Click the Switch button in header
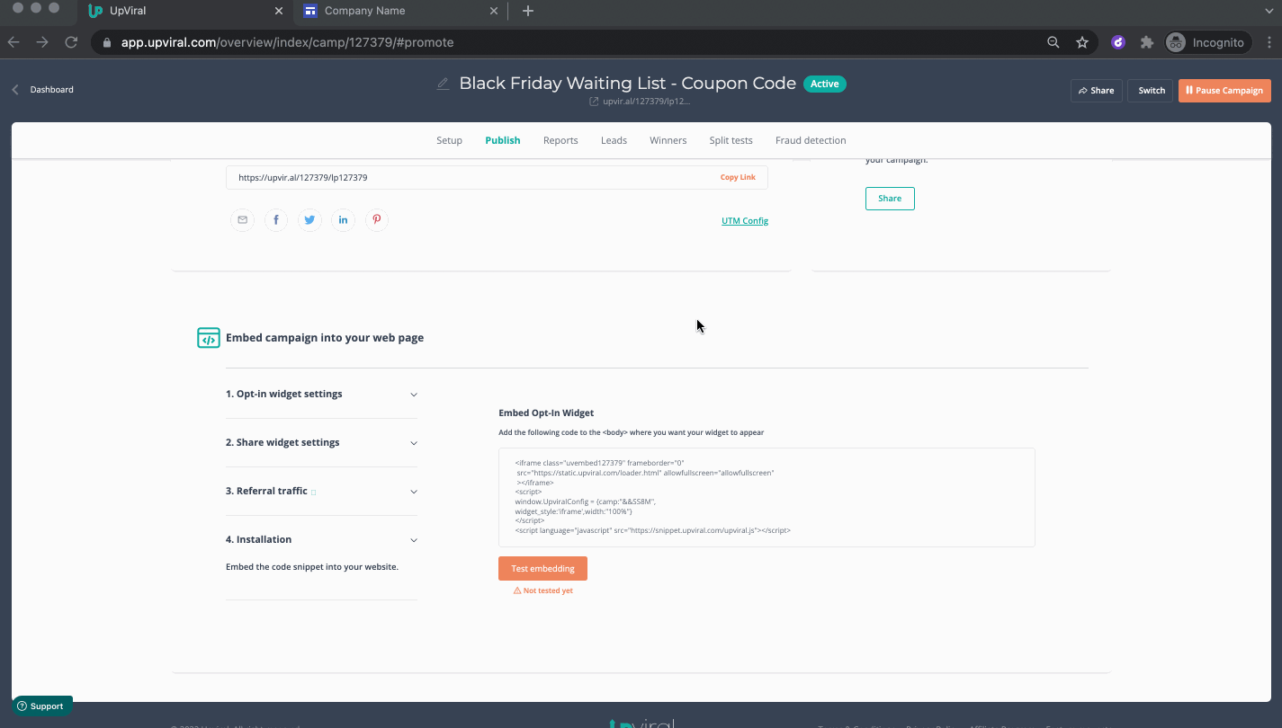The image size is (1282, 728). [1152, 90]
